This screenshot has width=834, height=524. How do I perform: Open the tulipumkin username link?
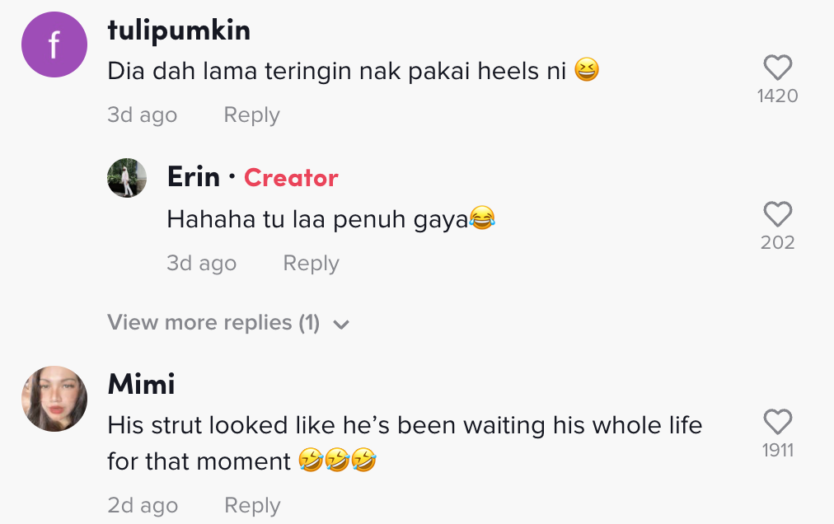pos(179,31)
